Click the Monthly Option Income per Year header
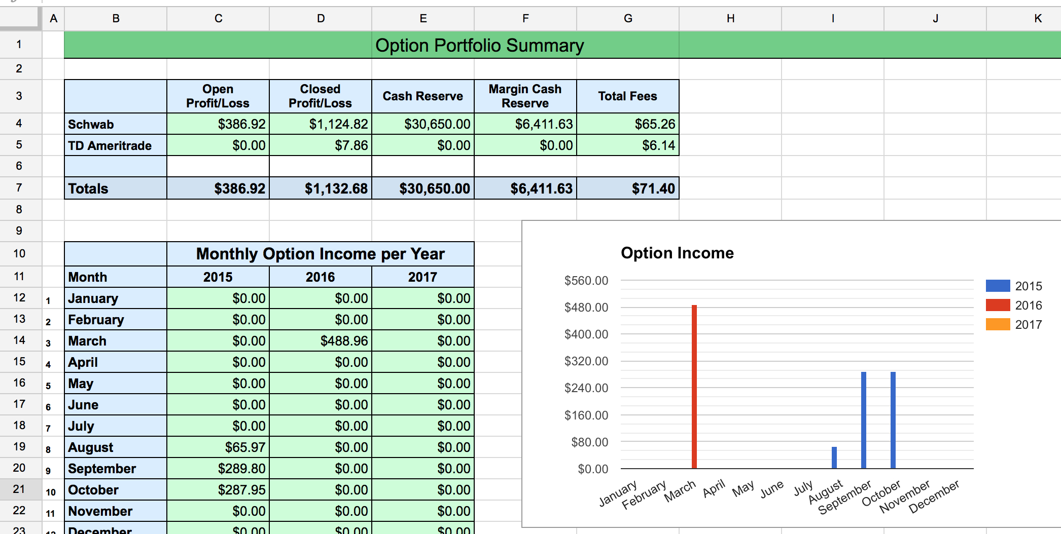 [321, 253]
